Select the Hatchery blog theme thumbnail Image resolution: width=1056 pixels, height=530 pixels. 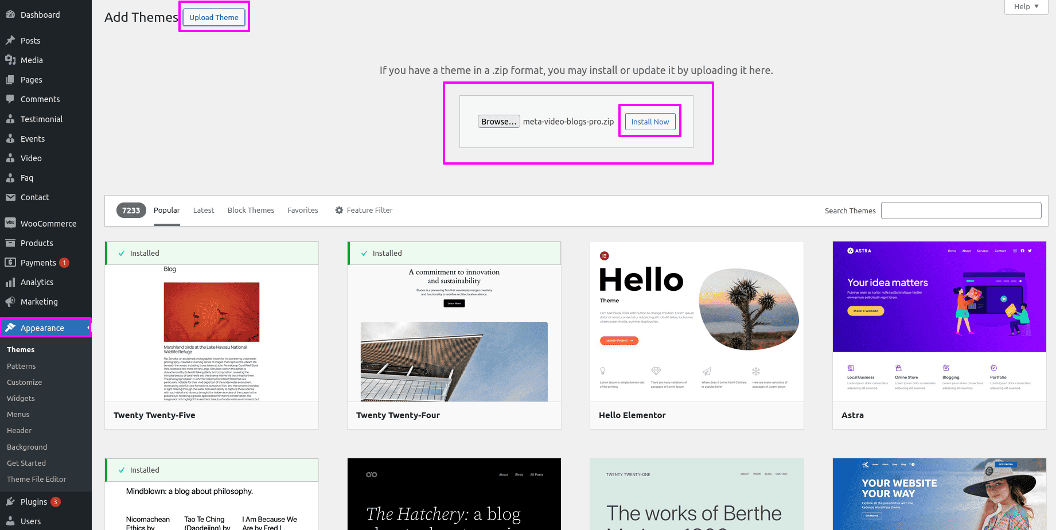pos(454,494)
